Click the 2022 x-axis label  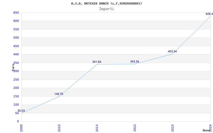[135, 128]
